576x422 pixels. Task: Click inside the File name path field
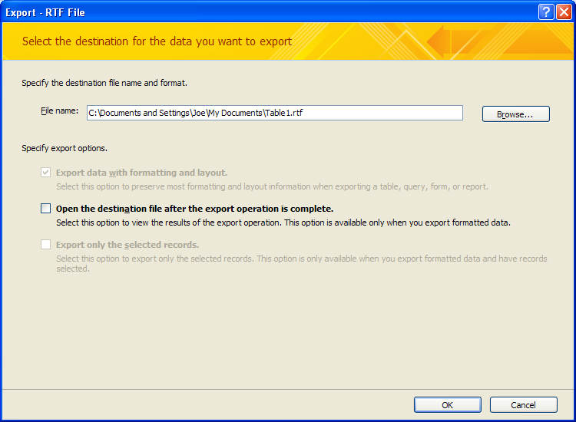coord(275,113)
